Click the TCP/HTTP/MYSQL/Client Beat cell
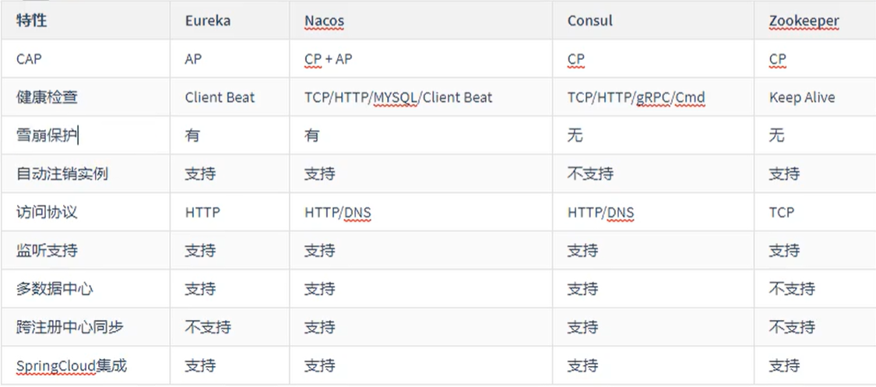 coord(398,97)
